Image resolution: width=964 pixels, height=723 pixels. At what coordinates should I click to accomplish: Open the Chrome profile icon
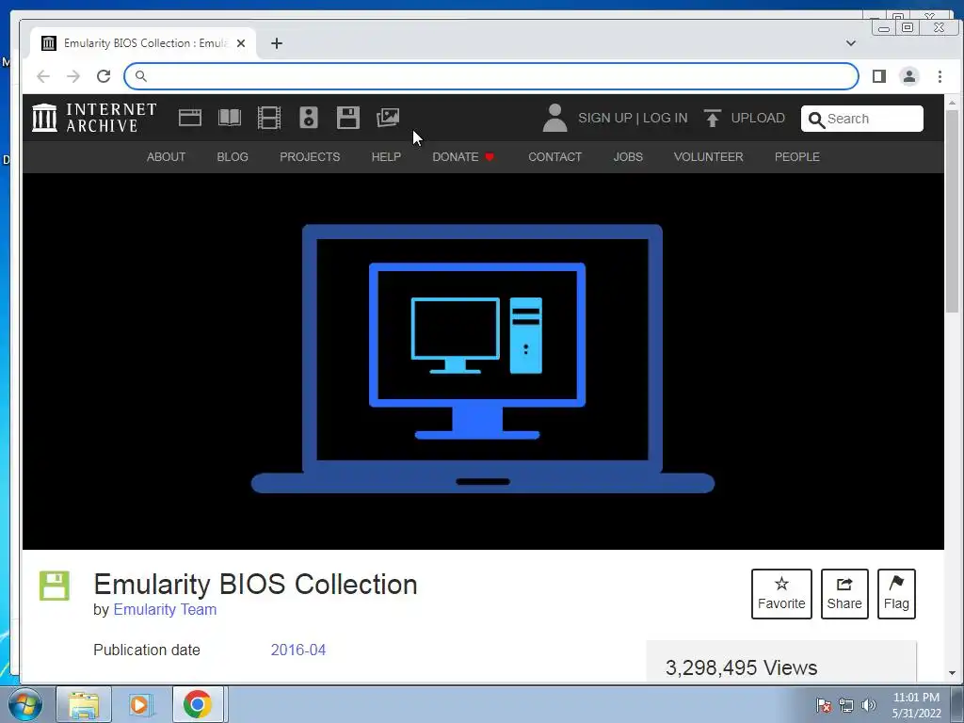909,76
